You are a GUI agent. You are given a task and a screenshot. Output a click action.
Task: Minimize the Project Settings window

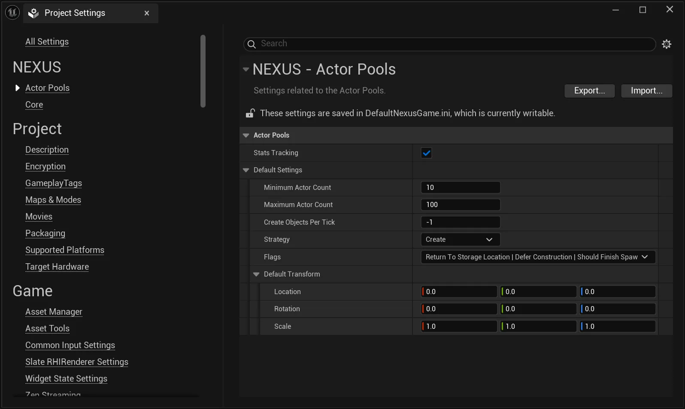615,10
